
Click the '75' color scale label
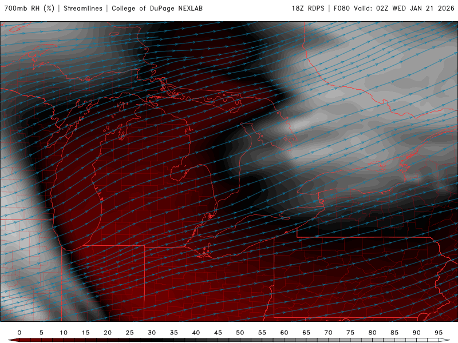pyautogui.click(x=350, y=333)
